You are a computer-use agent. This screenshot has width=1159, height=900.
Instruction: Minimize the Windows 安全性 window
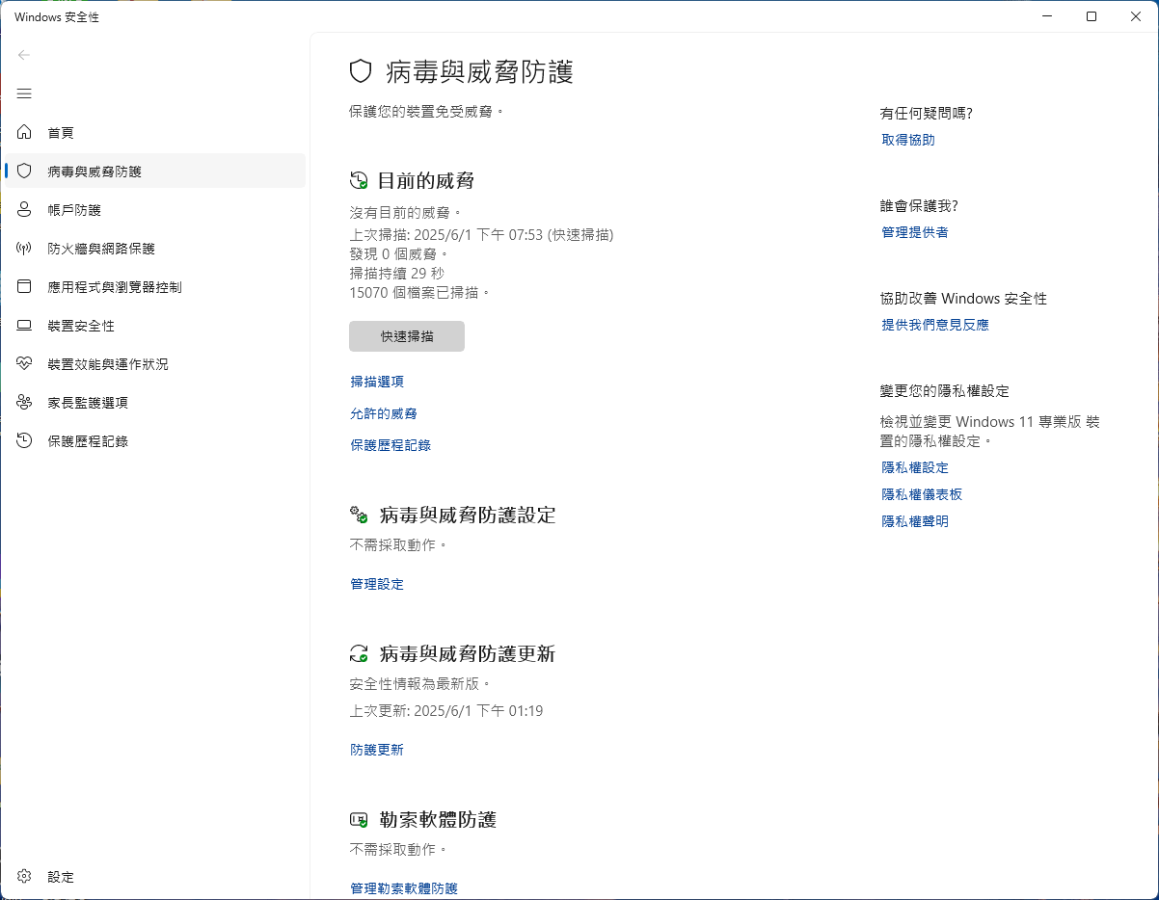(1047, 16)
